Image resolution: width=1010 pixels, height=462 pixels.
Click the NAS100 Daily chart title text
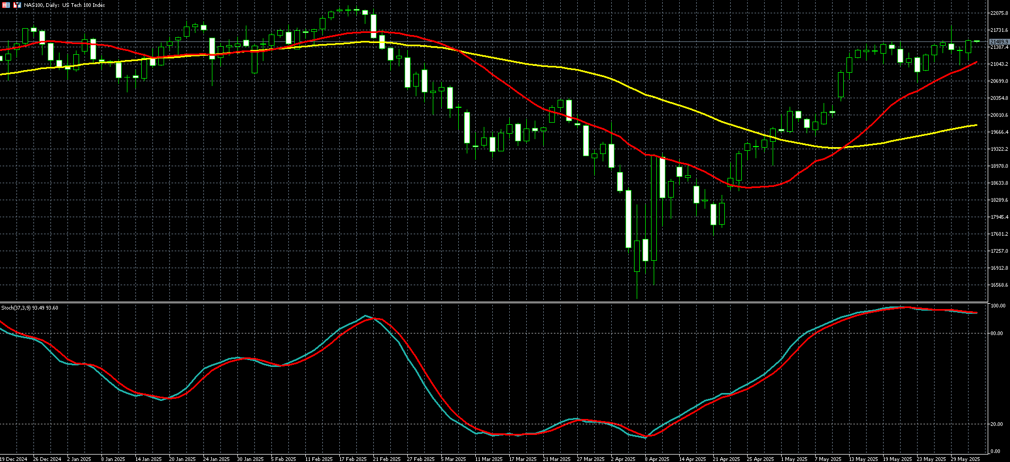[x=64, y=5]
